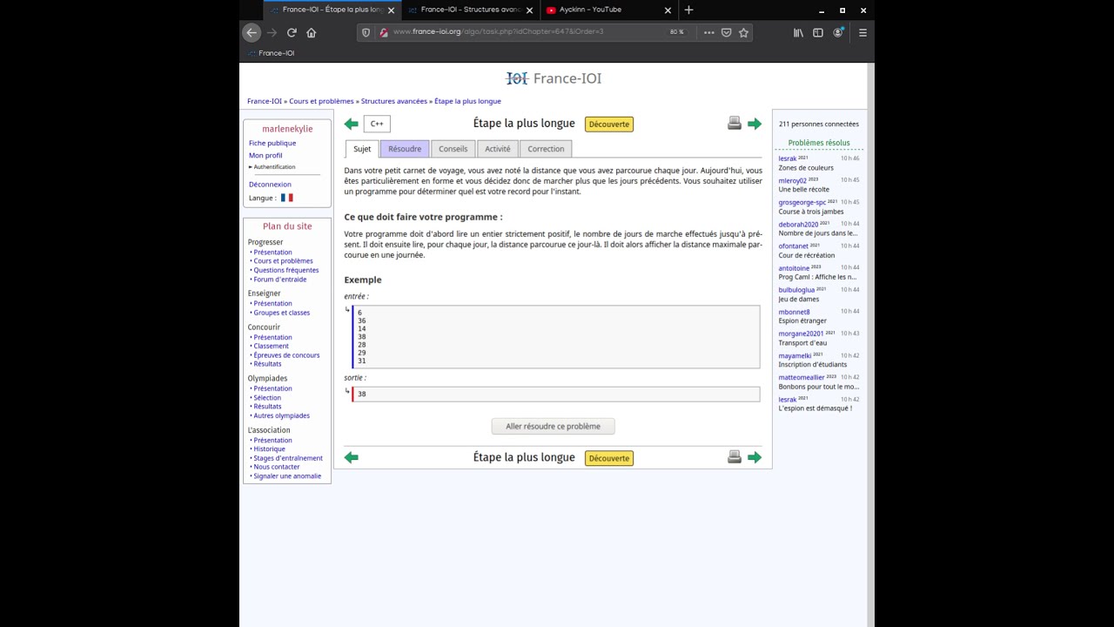Go back with the browser back arrow
Viewport: 1114px width, 627px height.
(252, 32)
